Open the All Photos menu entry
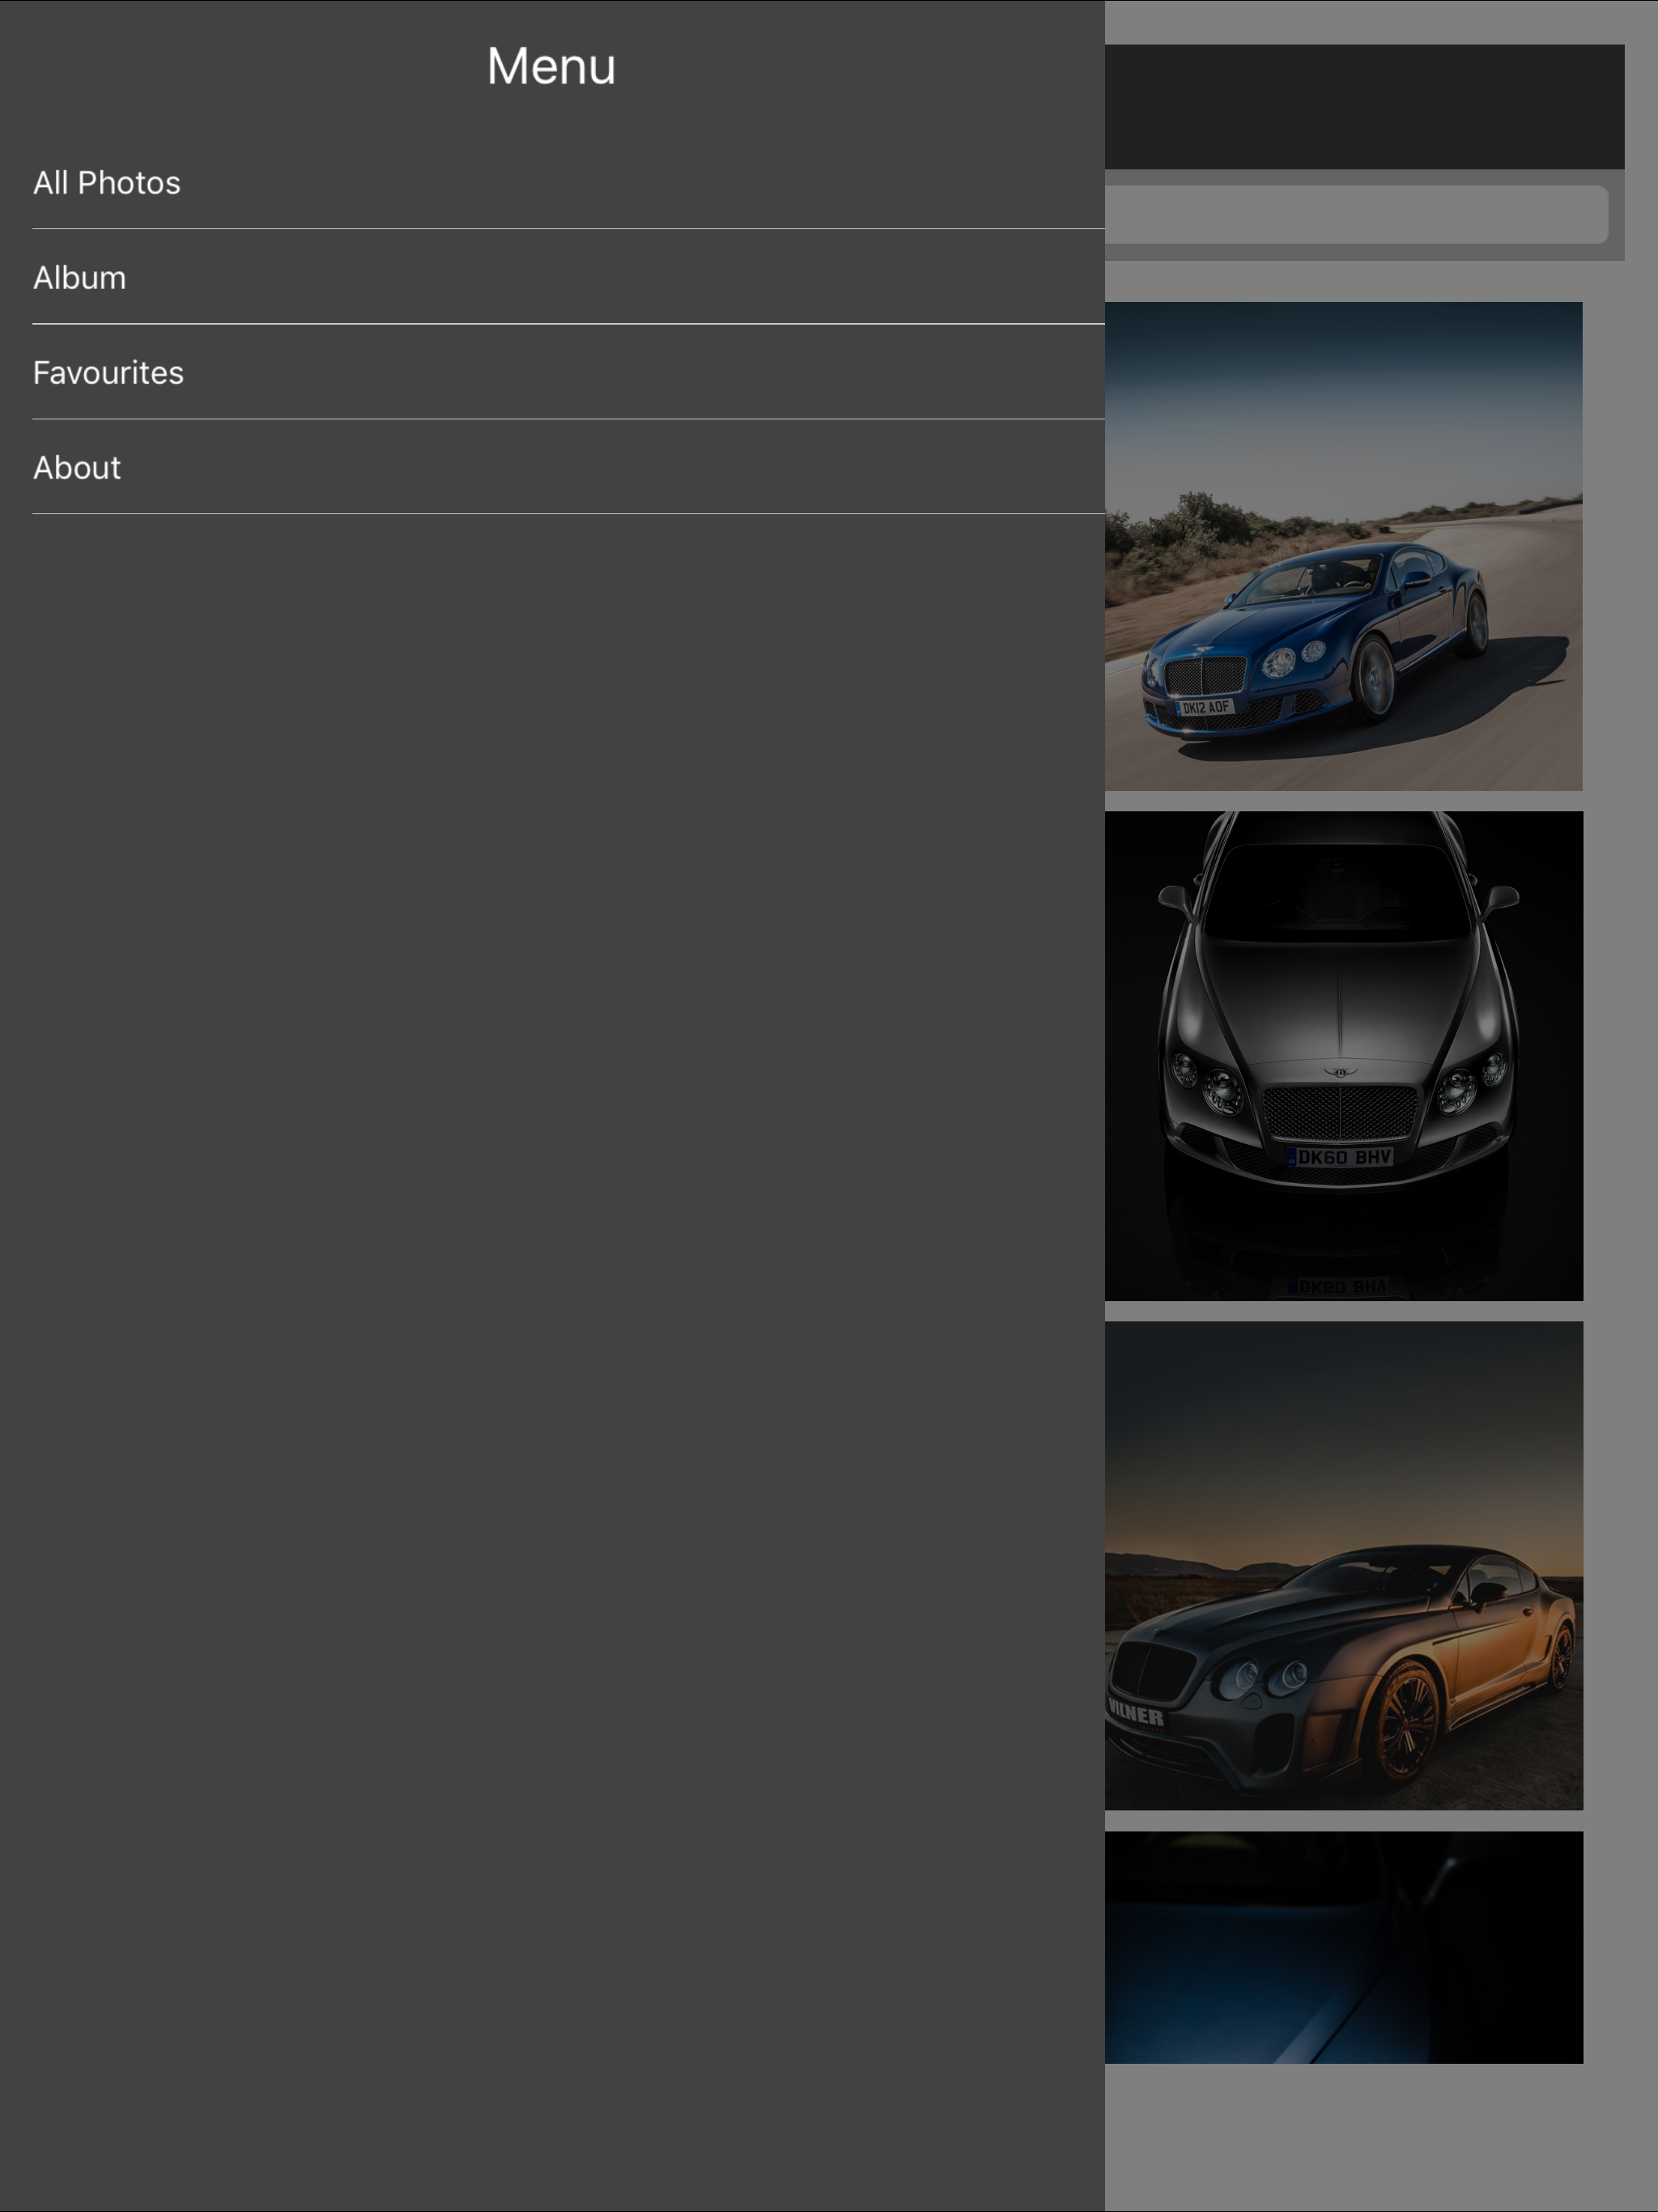This screenshot has height=2212, width=1658. tap(552, 182)
